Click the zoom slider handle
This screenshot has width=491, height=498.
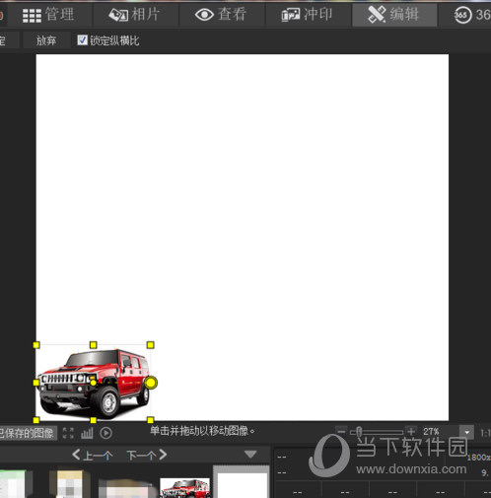359,431
